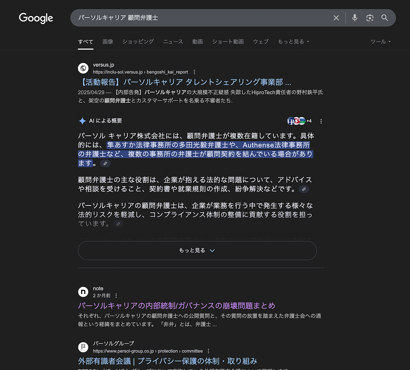Click source link icon after first AI paragraph
This screenshot has width=410, height=370.
(x=105, y=163)
